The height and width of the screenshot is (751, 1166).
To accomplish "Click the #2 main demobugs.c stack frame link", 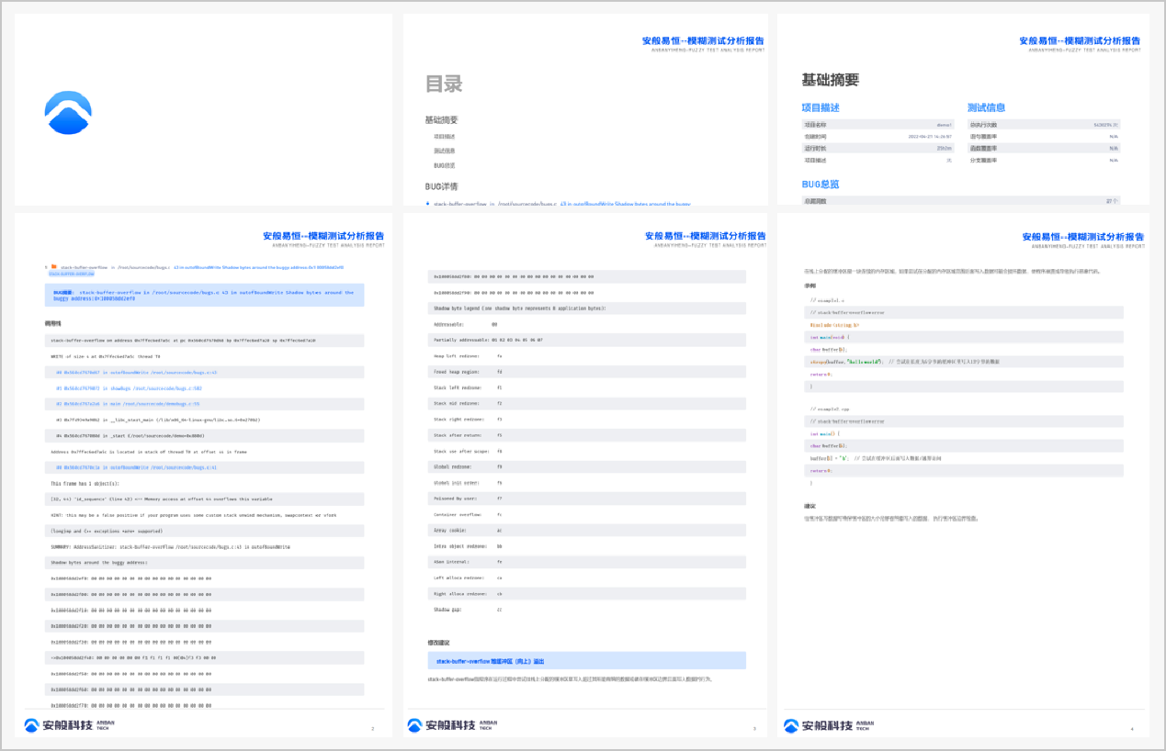I will (x=128, y=404).
